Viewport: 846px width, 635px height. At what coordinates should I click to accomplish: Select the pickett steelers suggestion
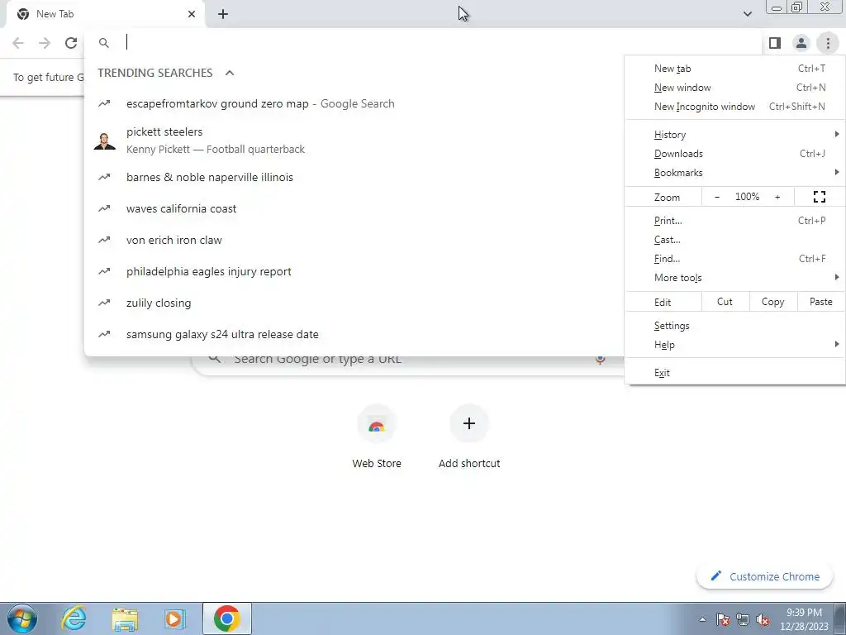tap(354, 141)
